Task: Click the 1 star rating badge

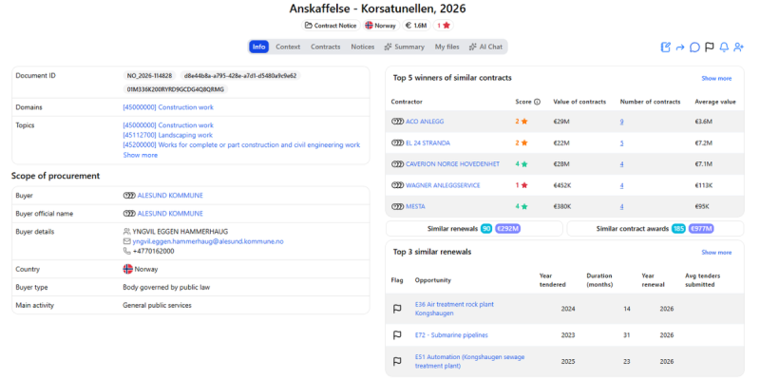Action: [444, 26]
